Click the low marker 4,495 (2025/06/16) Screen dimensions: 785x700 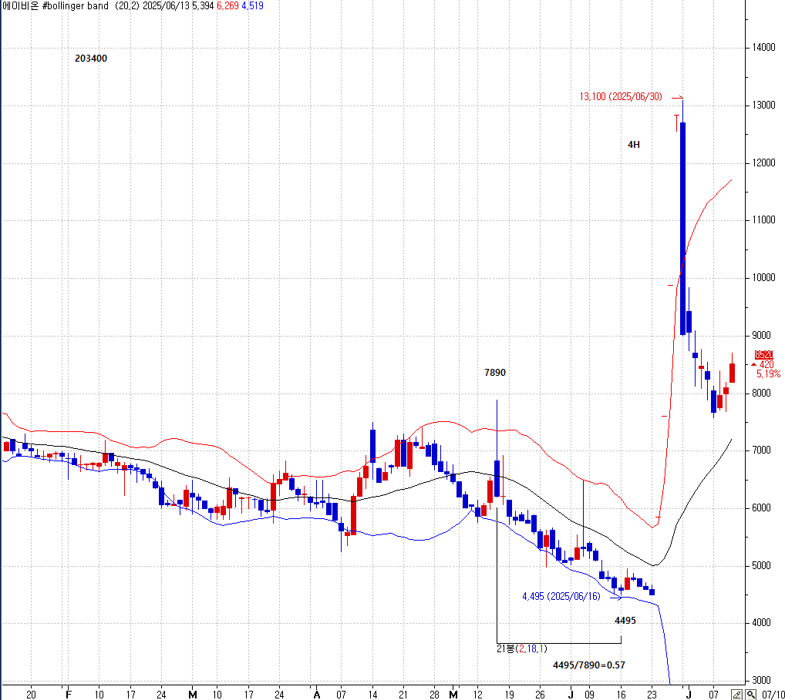tap(561, 597)
